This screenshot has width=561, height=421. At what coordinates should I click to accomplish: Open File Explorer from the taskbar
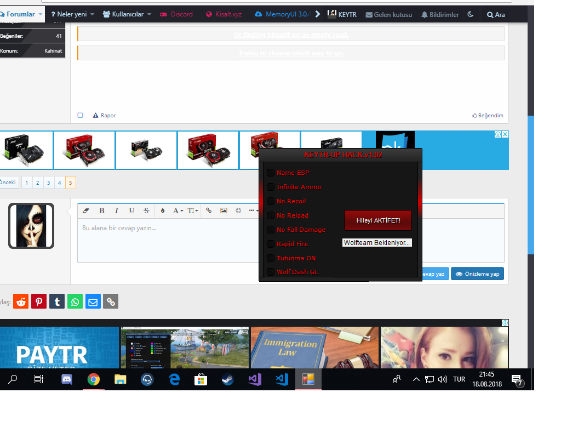pos(120,379)
